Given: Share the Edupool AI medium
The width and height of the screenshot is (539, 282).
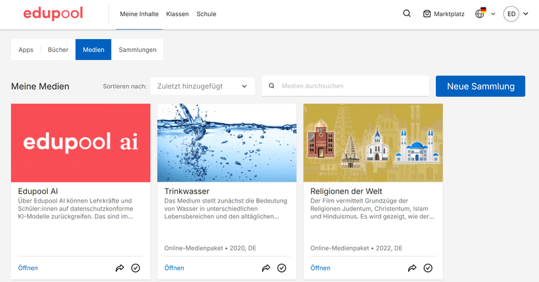Looking at the screenshot, I should [120, 268].
